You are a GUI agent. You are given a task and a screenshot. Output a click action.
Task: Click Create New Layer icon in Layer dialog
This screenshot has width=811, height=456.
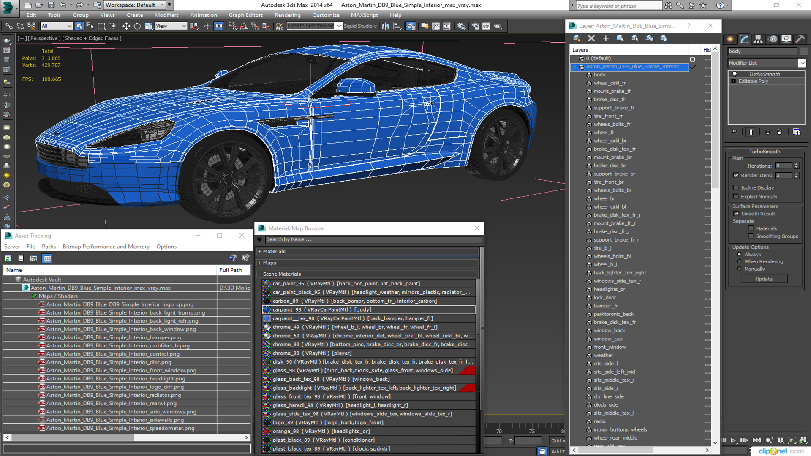click(577, 38)
